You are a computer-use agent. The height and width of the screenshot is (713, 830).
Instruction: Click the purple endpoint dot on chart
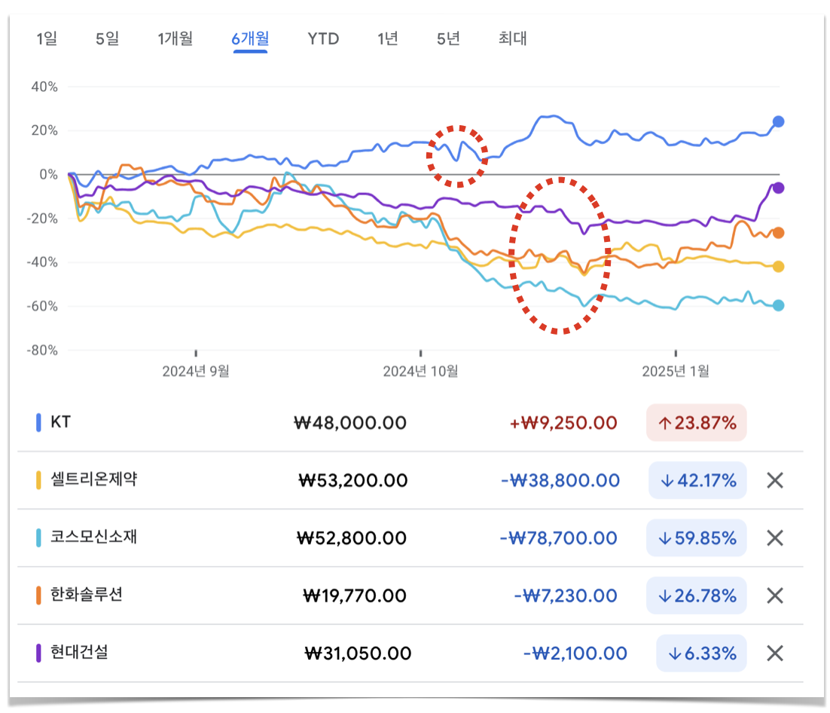tap(778, 188)
